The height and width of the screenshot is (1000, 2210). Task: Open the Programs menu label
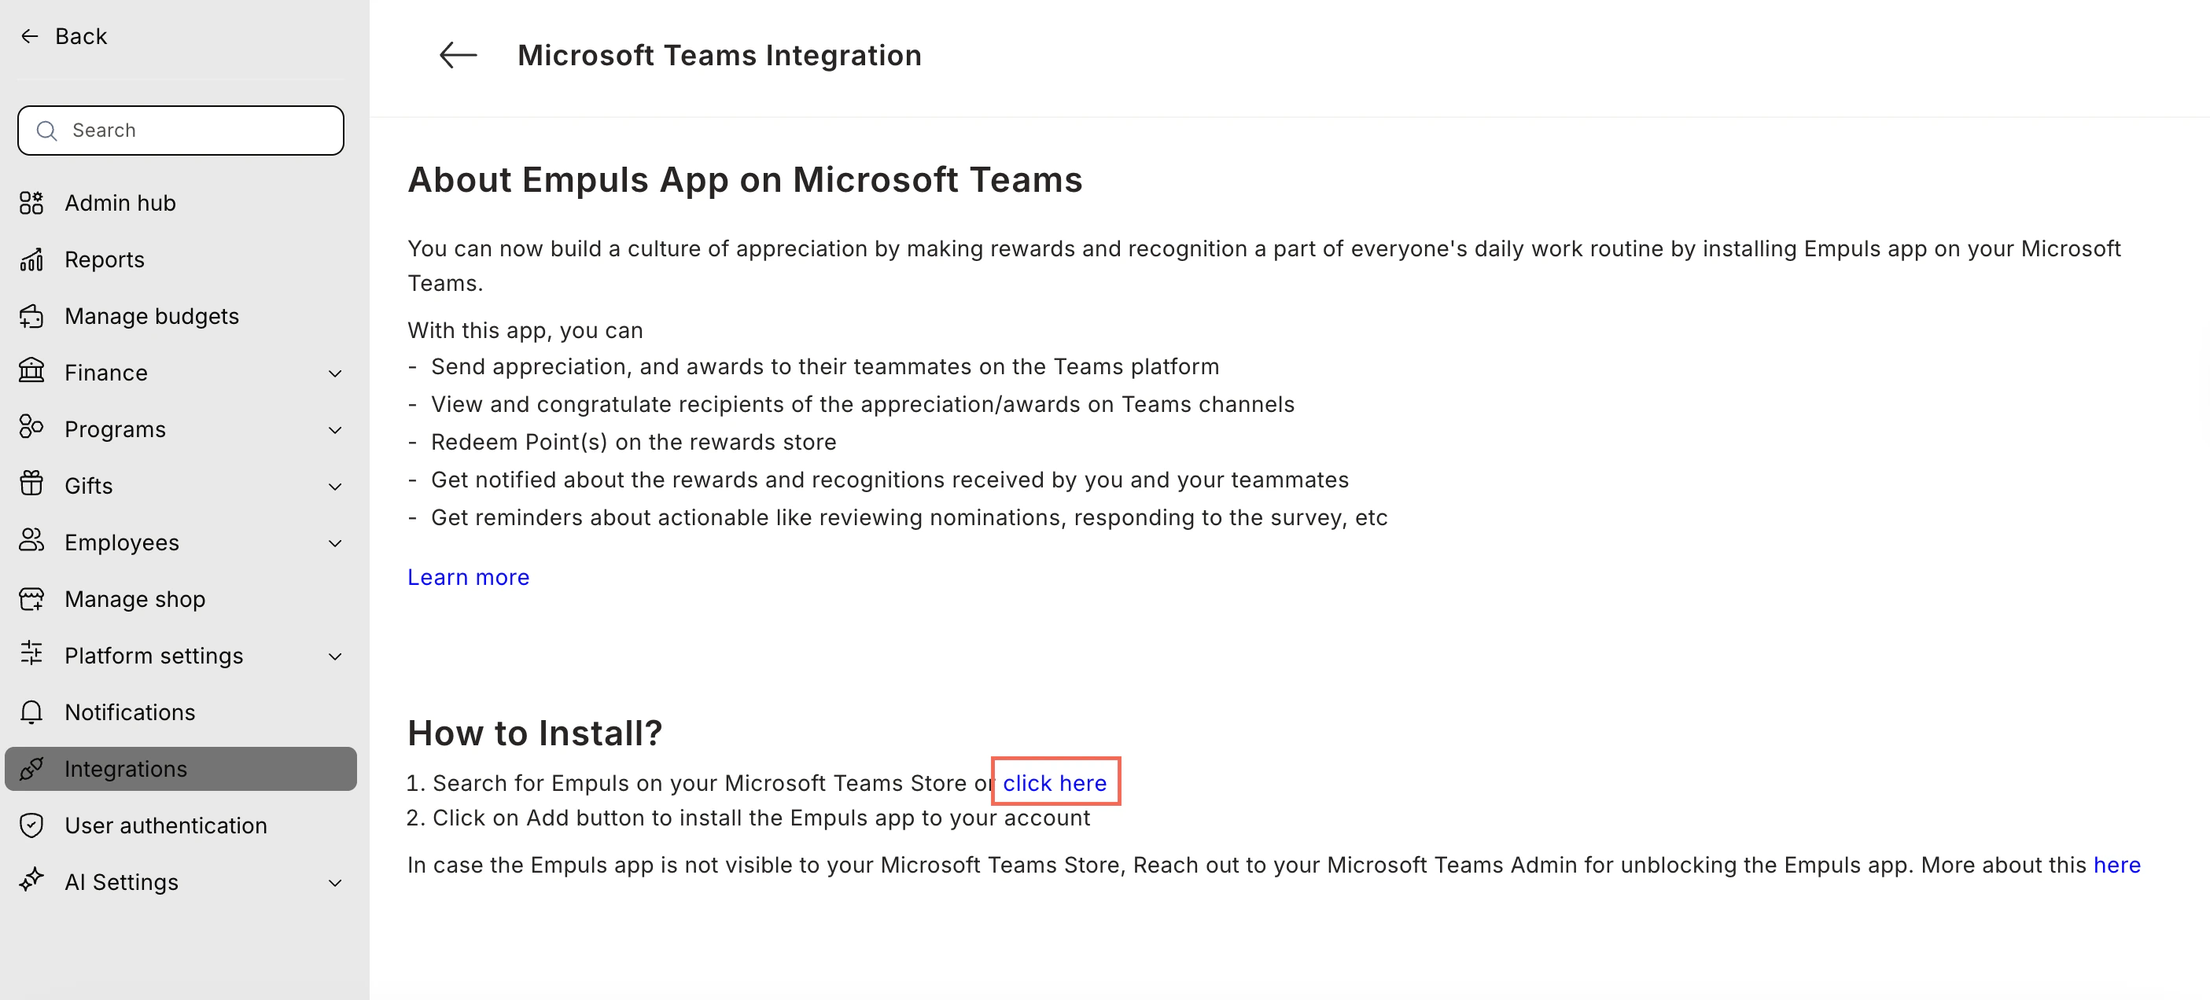click(x=116, y=430)
